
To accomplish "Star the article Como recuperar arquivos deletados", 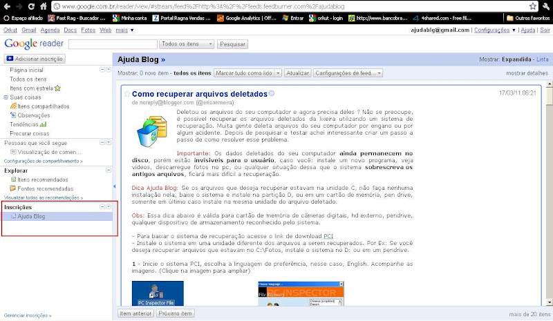I will tap(127, 94).
